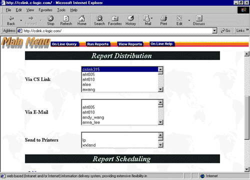
Task: Click the View Reports button
Action: 130,44
